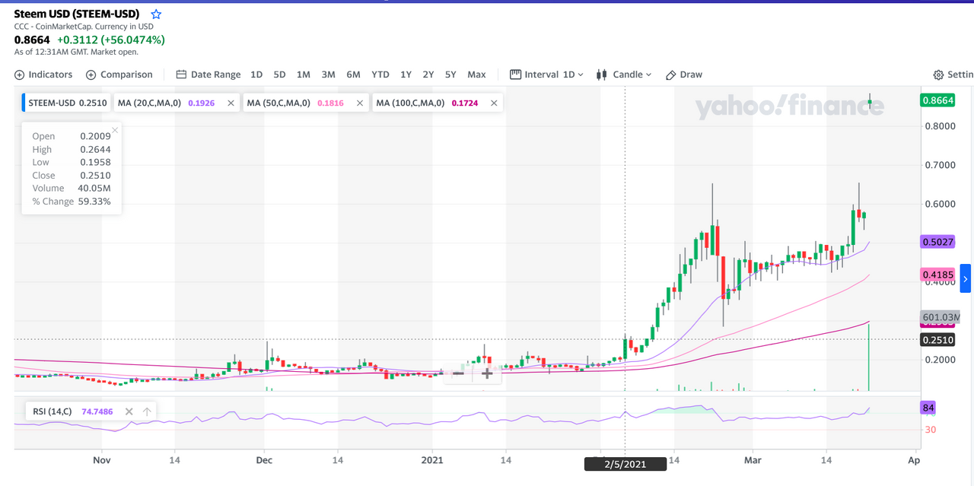Screen dimensions: 974x486
Task: Zoom in chart with plus button
Action: 487,373
